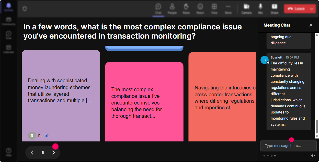This screenshot has width=319, height=162.
Task: Insert a GIF into chat message
Action: pos(275,155)
